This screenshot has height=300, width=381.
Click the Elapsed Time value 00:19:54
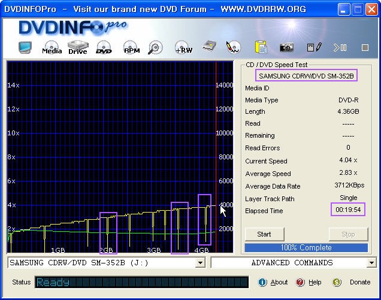click(x=348, y=210)
